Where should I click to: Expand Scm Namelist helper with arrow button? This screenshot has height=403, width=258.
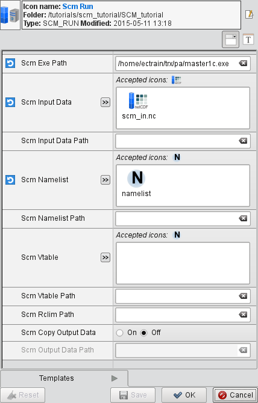[105, 180]
